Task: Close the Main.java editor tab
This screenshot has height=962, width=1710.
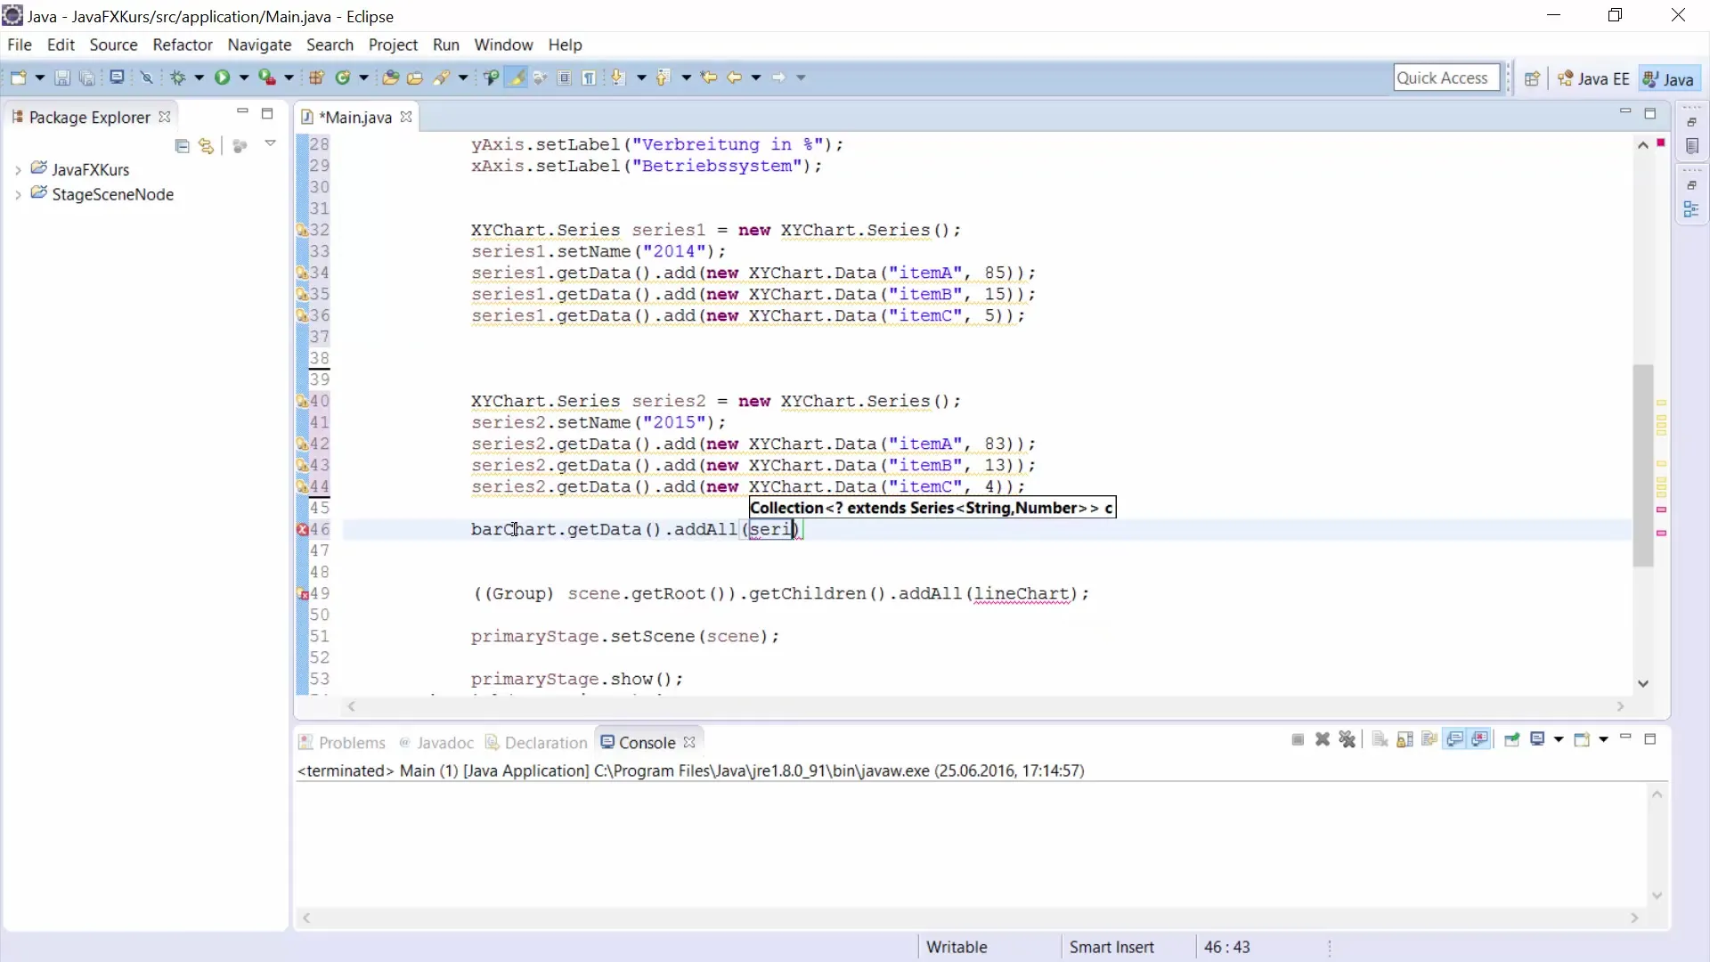Action: tap(406, 117)
